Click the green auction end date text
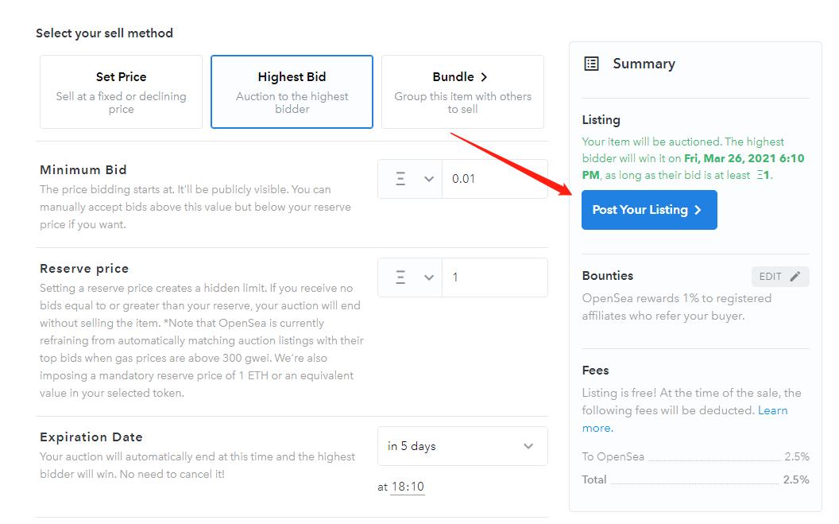Screen dimensions: 839x524 (x=744, y=158)
